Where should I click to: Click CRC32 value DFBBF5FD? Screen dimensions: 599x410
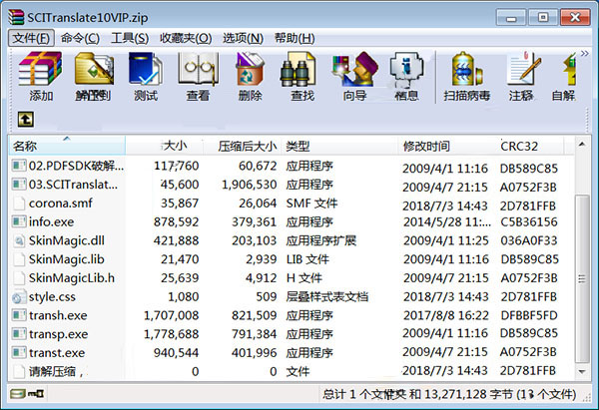pos(529,315)
